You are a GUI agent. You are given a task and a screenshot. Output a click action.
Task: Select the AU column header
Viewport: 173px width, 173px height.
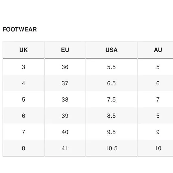coord(155,50)
